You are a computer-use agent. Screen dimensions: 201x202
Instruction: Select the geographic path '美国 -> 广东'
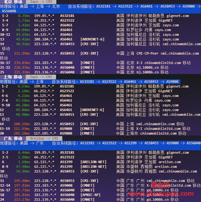32,143
